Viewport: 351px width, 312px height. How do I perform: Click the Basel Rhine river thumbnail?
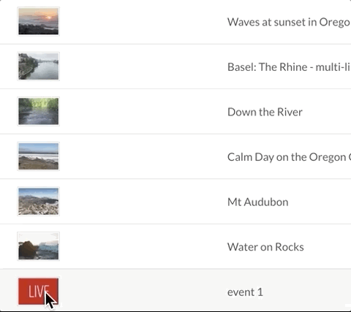tap(39, 66)
